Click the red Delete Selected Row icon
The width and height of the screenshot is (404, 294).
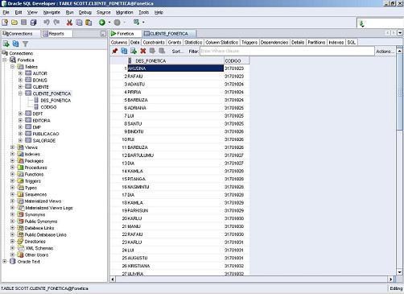coord(143,51)
